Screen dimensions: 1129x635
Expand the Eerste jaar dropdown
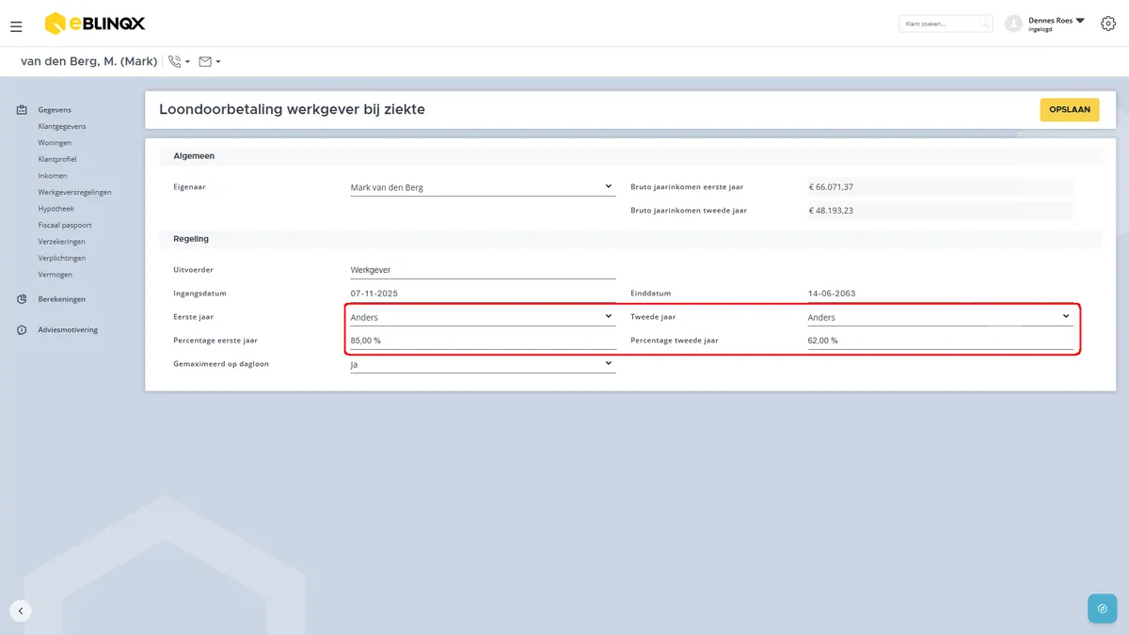[483, 317]
